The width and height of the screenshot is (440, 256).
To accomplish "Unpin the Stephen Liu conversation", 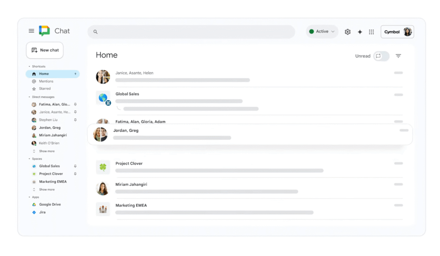I will click(x=75, y=120).
